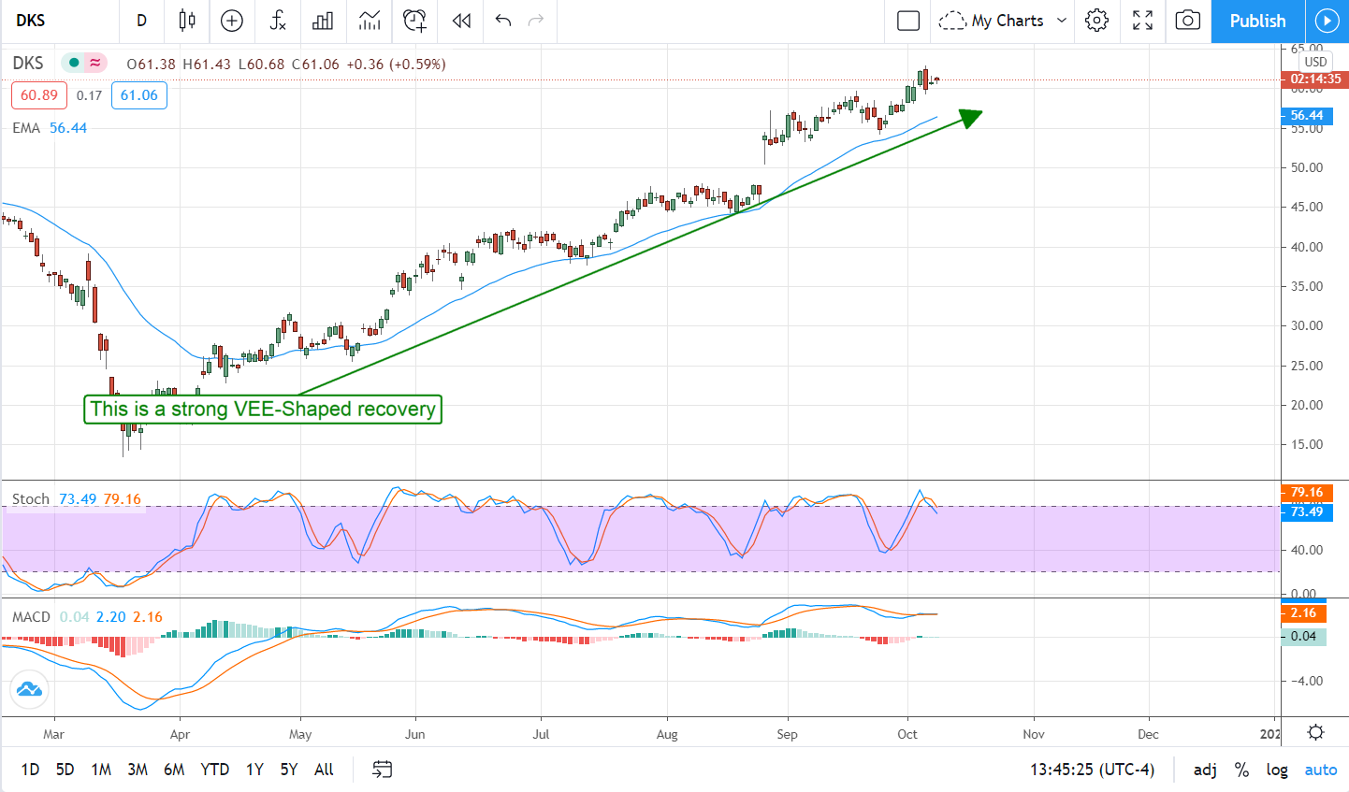Viewport: 1349px width, 792px height.
Task: Open the D timeframe interval dropdown
Action: [141, 21]
